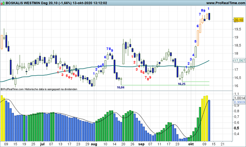The image size is (246, 147).
Task: Click the 1,1 indicator axis label
Action: click(x=237, y=94)
